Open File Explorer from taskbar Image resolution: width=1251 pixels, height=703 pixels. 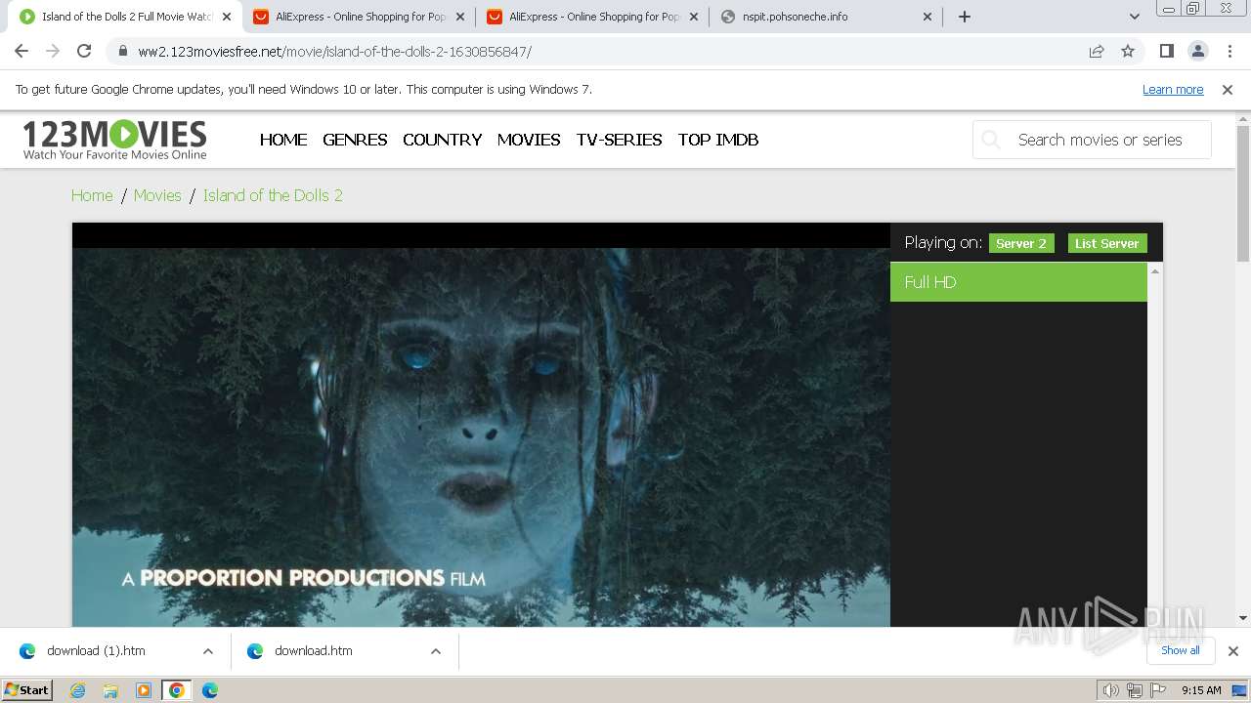[110, 690]
